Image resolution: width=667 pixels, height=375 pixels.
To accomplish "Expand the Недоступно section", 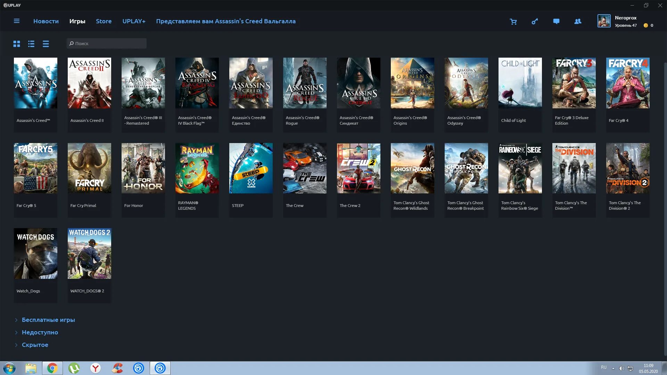I will pos(40,332).
